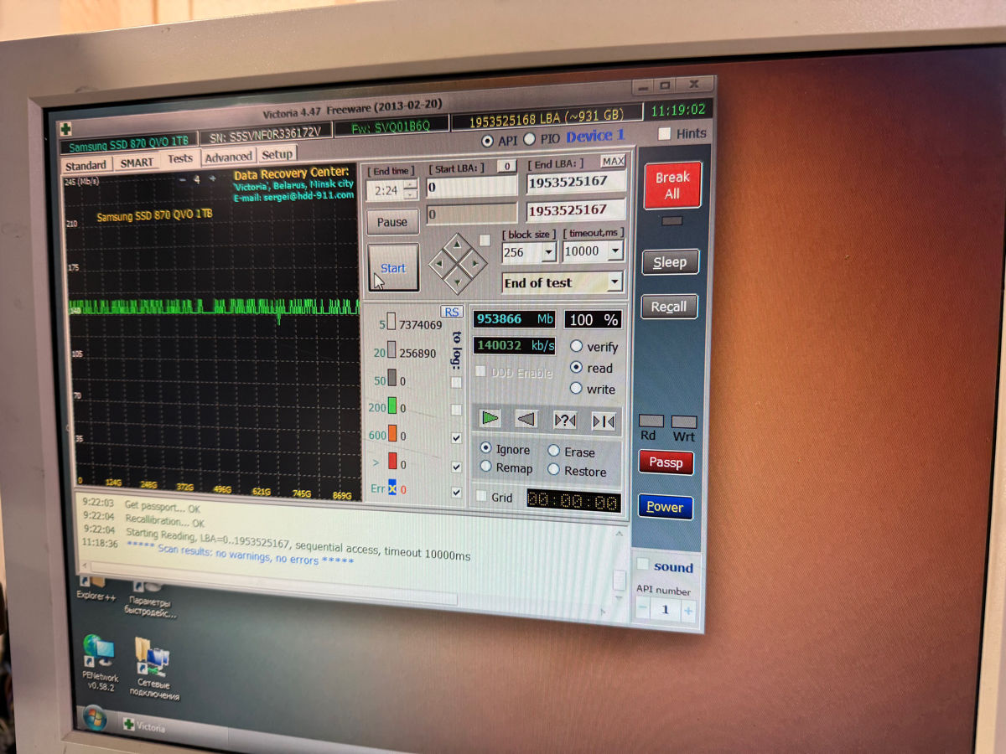The image size is (1006, 754).
Task: Select the random seek test icon
Action: (565, 421)
